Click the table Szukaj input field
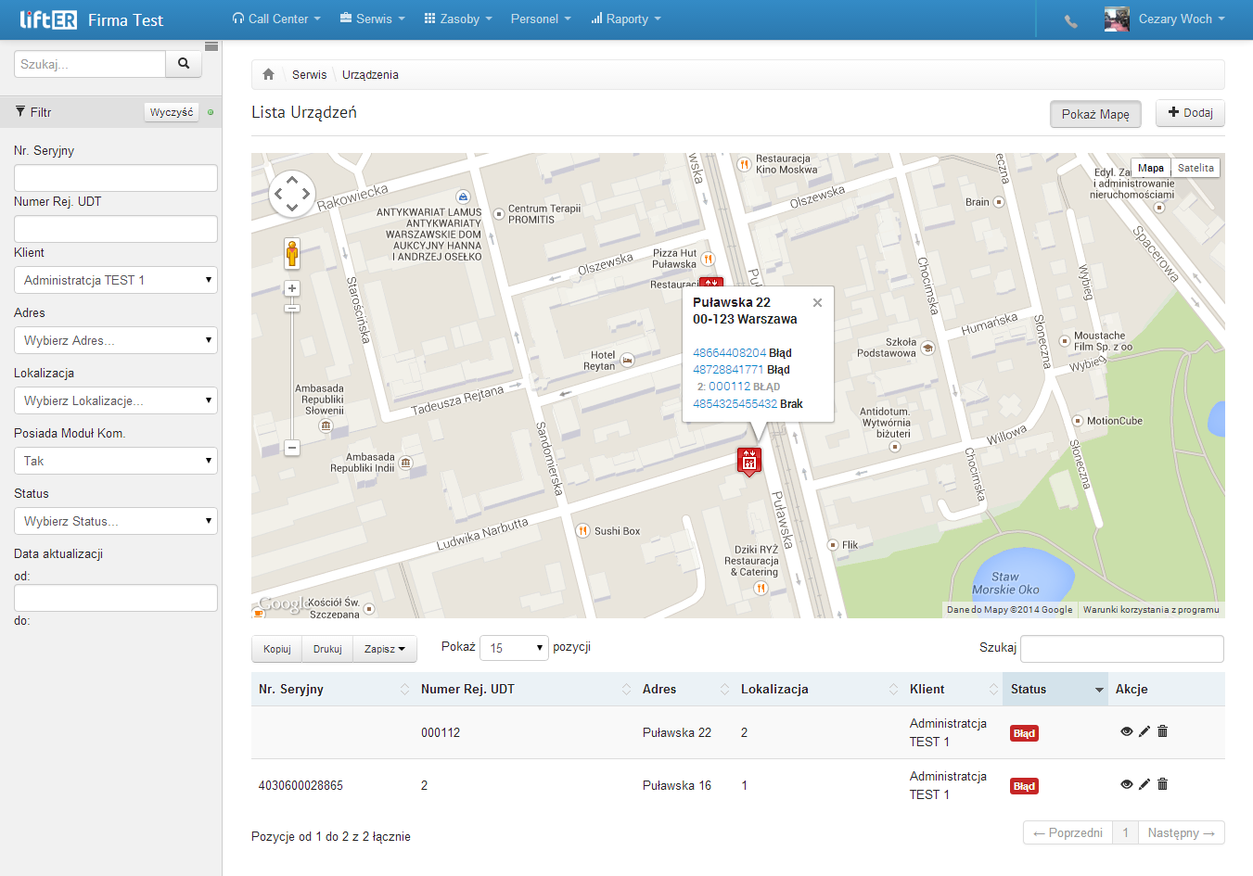1253x876 pixels. pyautogui.click(x=1122, y=649)
